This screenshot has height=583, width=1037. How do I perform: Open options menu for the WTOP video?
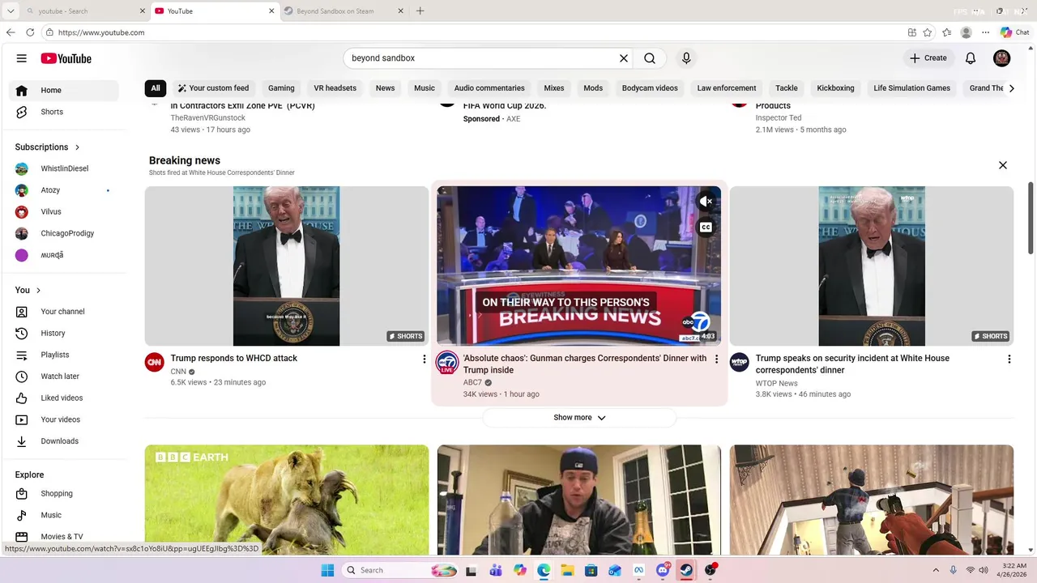coord(1009,359)
